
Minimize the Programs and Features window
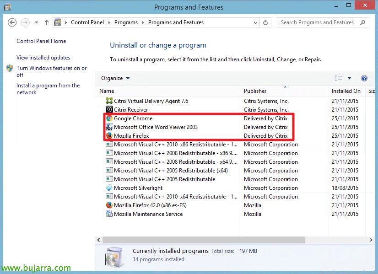point(336,6)
